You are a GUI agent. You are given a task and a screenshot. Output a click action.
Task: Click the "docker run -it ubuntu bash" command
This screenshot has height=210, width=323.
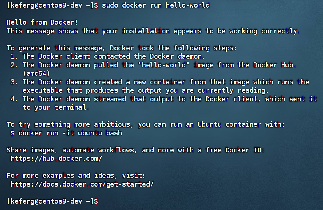click(x=70, y=133)
